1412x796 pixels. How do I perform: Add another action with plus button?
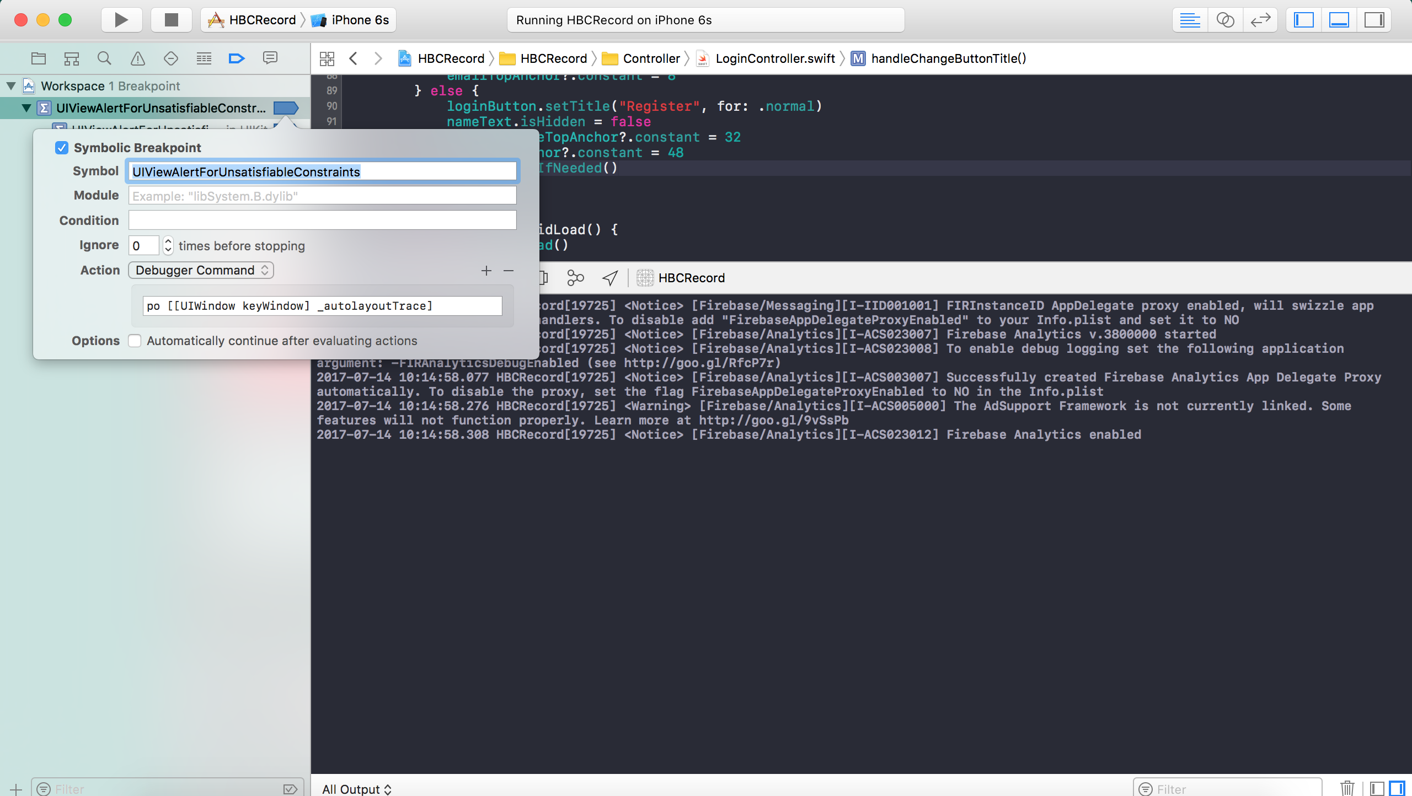[x=486, y=271]
